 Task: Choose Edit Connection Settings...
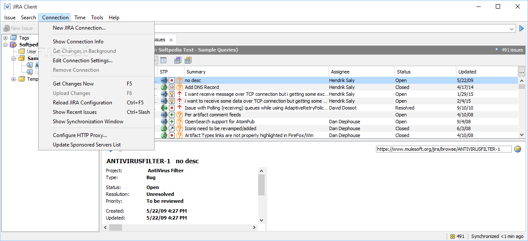click(96, 61)
